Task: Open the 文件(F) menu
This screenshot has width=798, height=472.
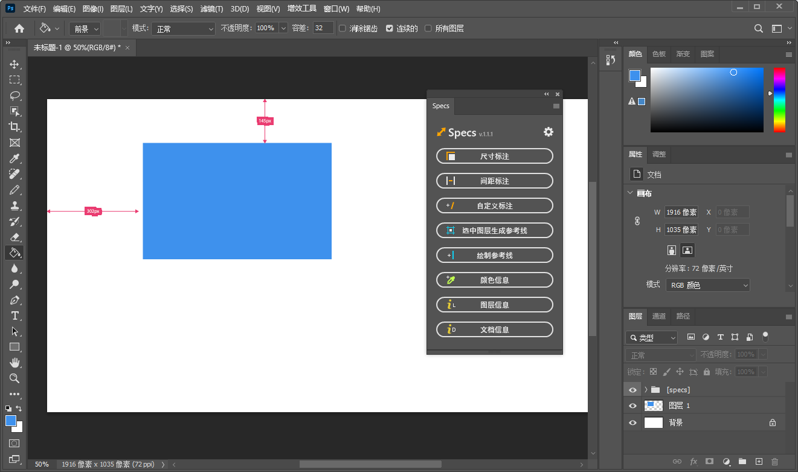Action: (x=34, y=9)
